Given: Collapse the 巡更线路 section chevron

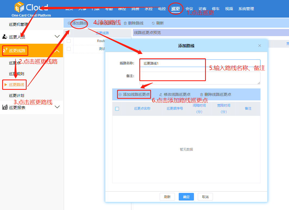Looking at the screenshot, I should coord(57,50).
